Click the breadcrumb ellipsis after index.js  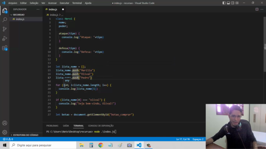click(x=62, y=15)
